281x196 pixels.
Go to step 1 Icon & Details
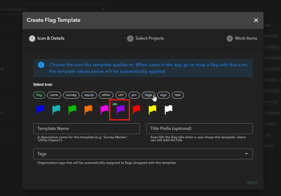(47, 38)
